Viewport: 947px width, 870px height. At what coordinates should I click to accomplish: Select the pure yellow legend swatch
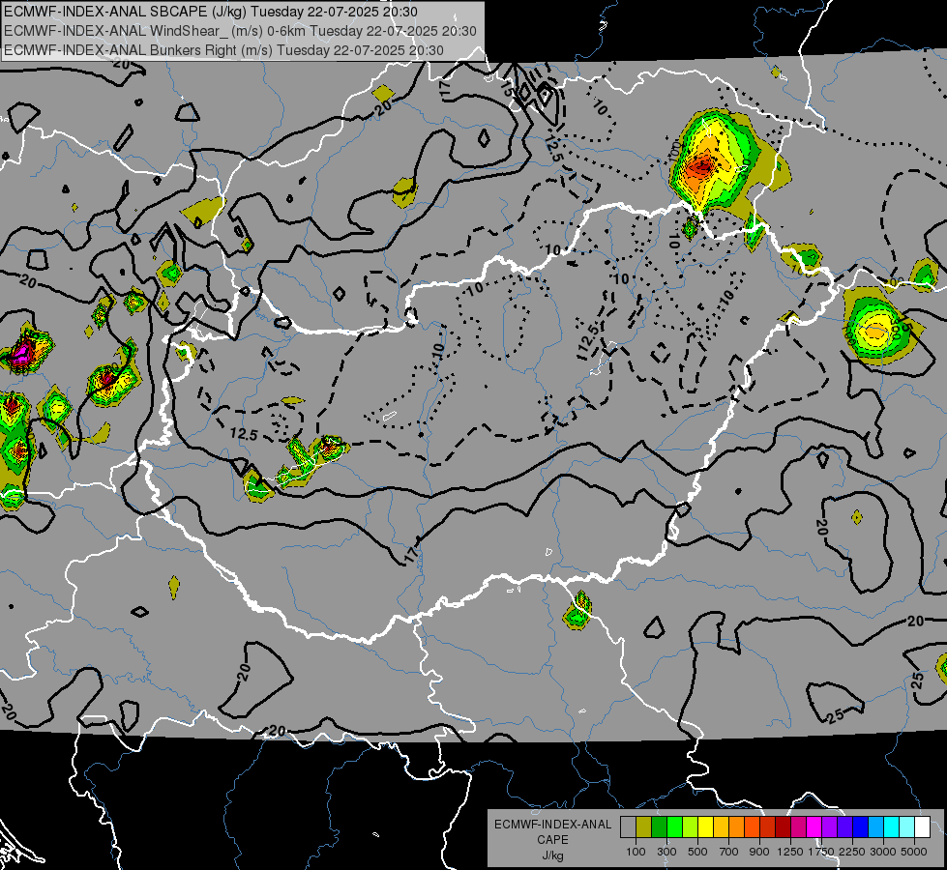click(x=705, y=827)
